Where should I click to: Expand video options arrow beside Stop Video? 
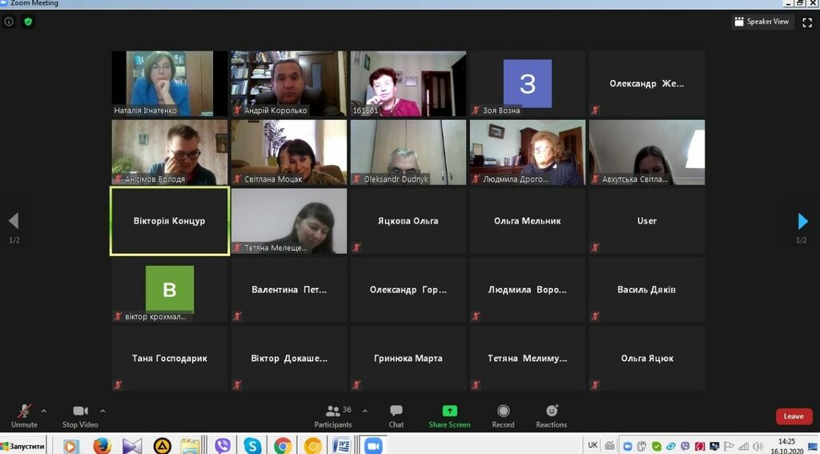(102, 411)
